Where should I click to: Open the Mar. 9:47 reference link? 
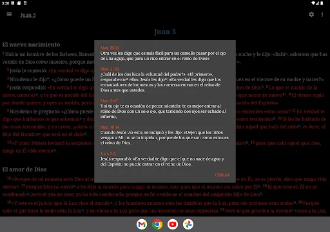109,101
